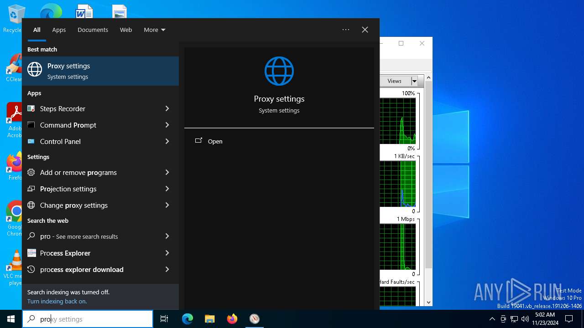
Task: Switch to the Documents search tab
Action: pyautogui.click(x=93, y=30)
